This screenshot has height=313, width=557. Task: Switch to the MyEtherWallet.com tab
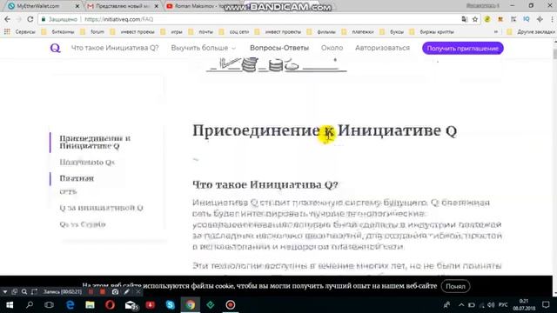click(44, 6)
